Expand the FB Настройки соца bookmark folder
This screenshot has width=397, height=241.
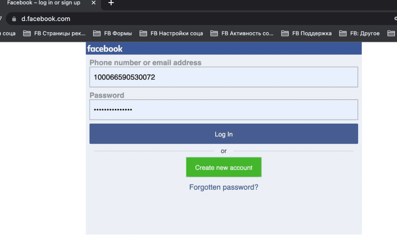[171, 33]
